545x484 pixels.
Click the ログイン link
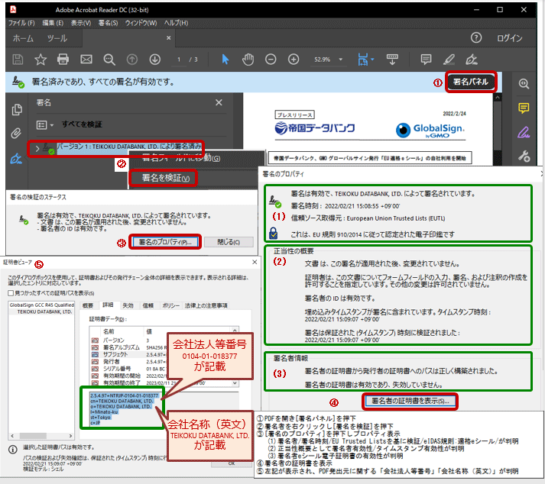[x=509, y=38]
